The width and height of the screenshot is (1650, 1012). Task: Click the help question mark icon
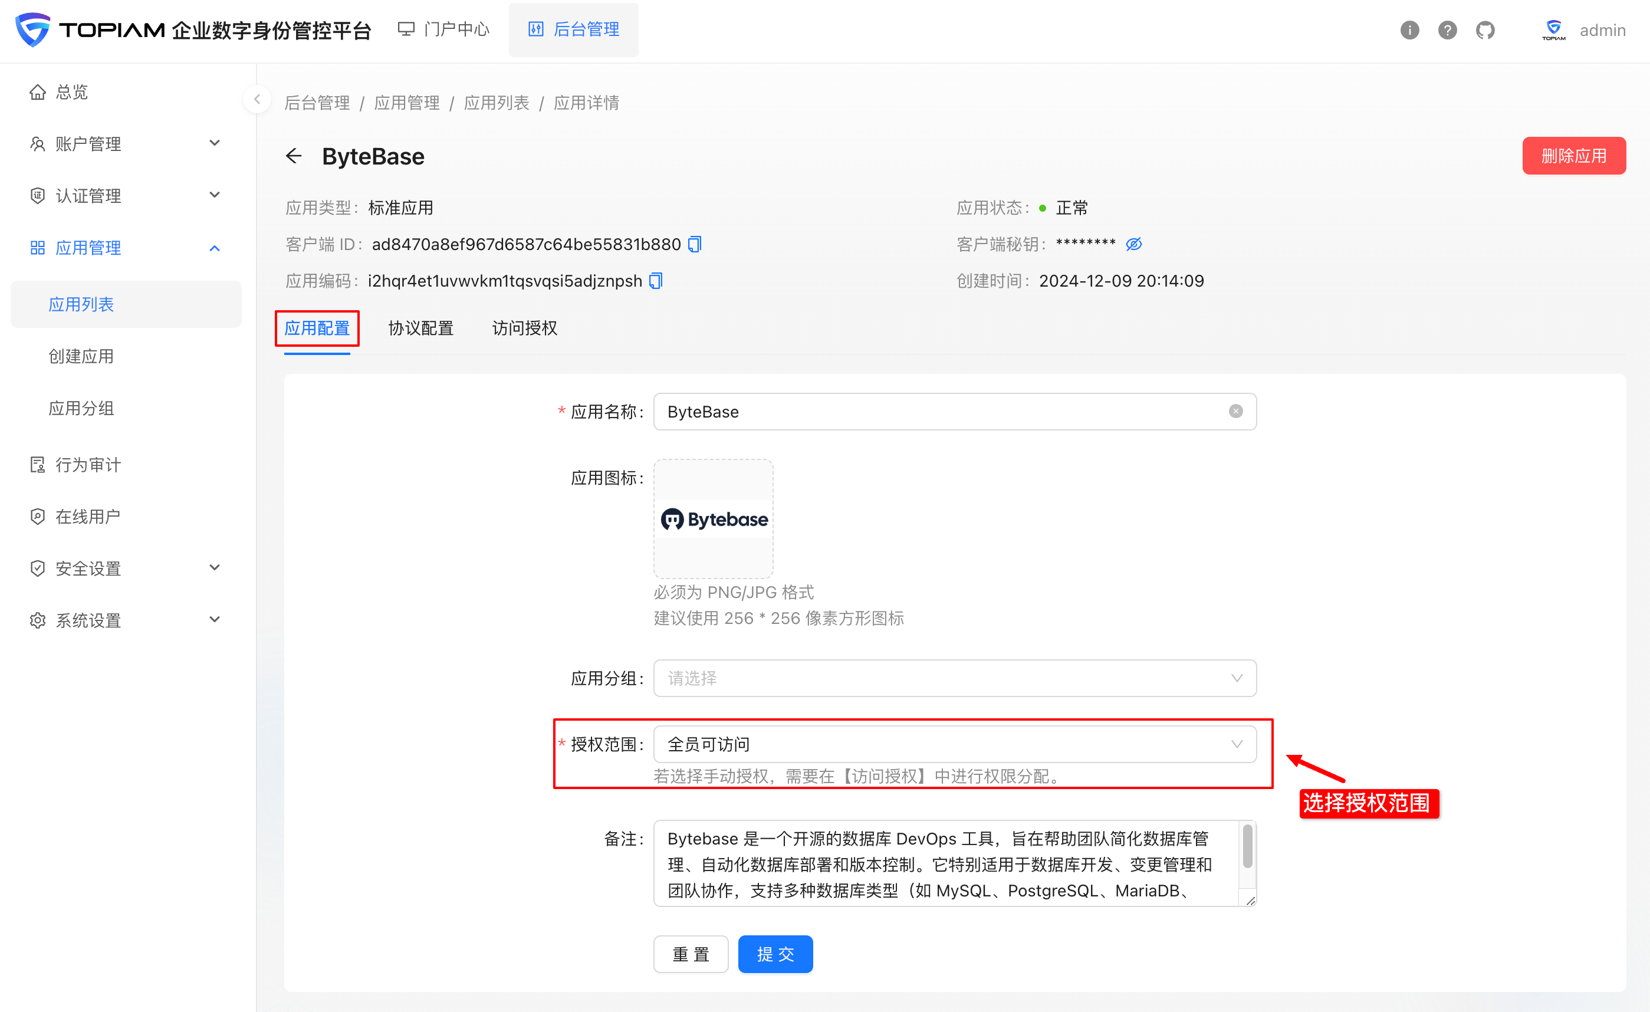pos(1447,29)
